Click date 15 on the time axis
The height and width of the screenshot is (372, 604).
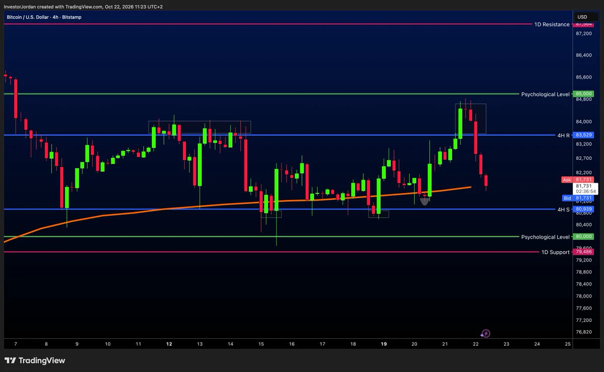[x=261, y=344]
